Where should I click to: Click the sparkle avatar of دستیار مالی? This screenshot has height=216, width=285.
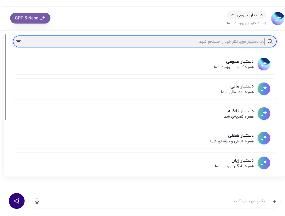tap(264, 89)
